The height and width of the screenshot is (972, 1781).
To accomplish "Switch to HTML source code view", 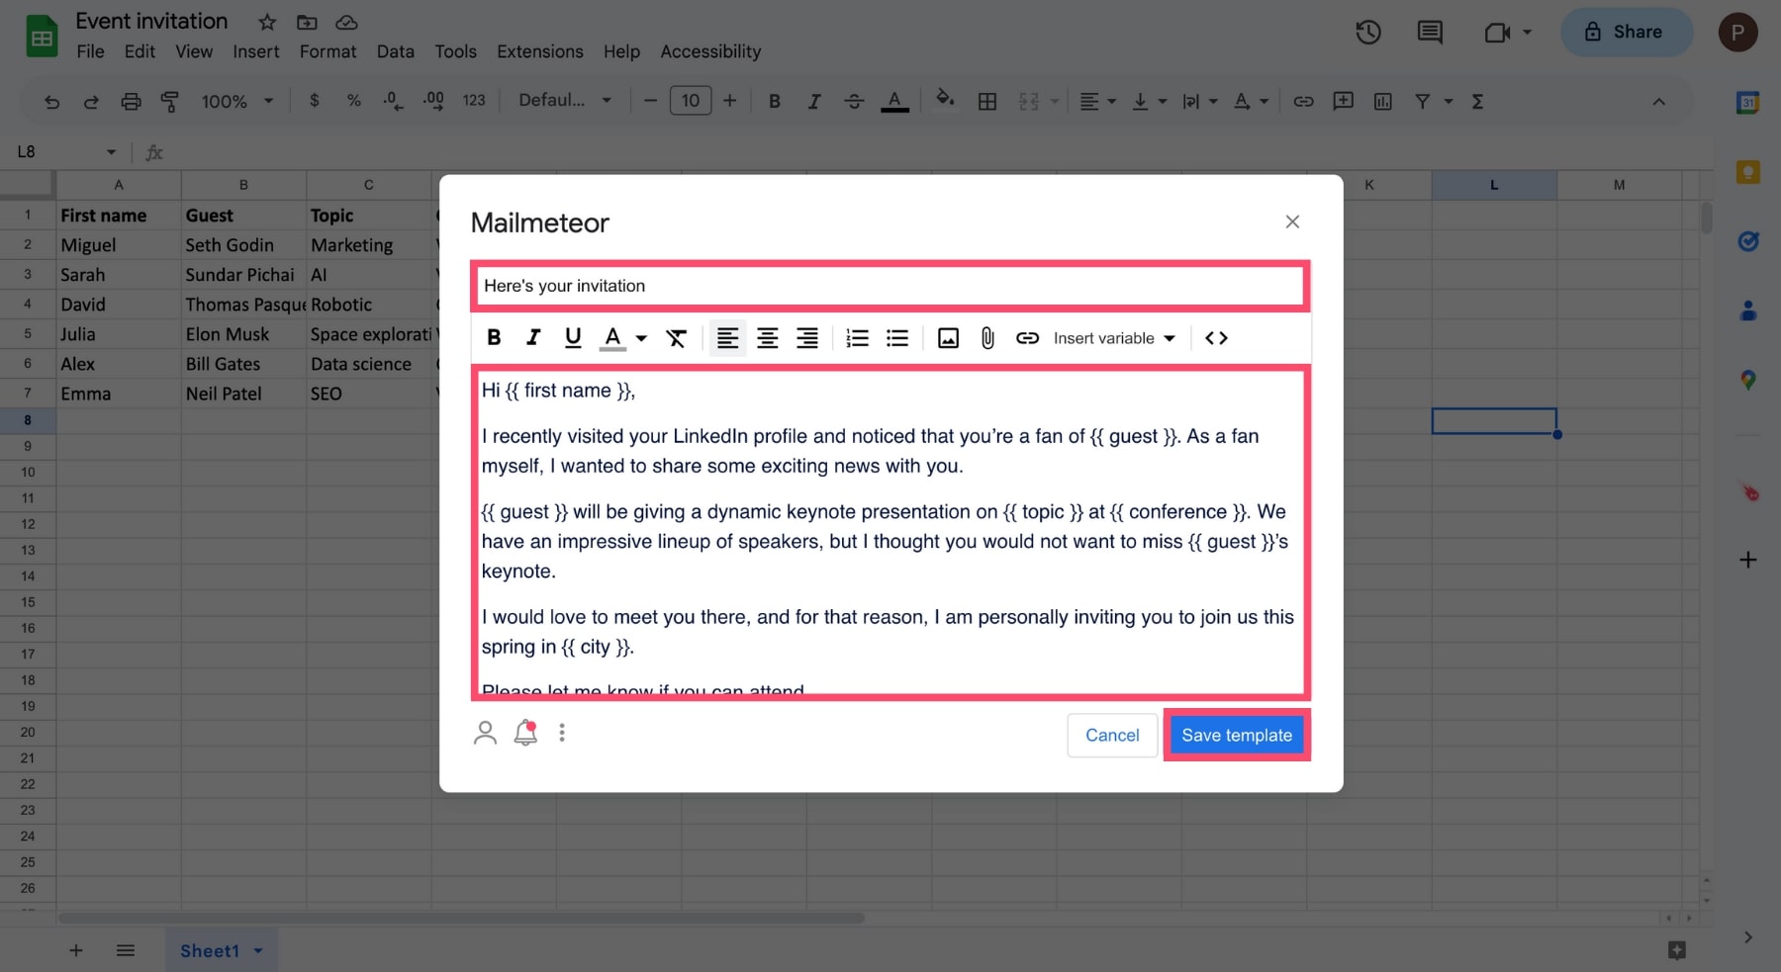I will coord(1216,338).
